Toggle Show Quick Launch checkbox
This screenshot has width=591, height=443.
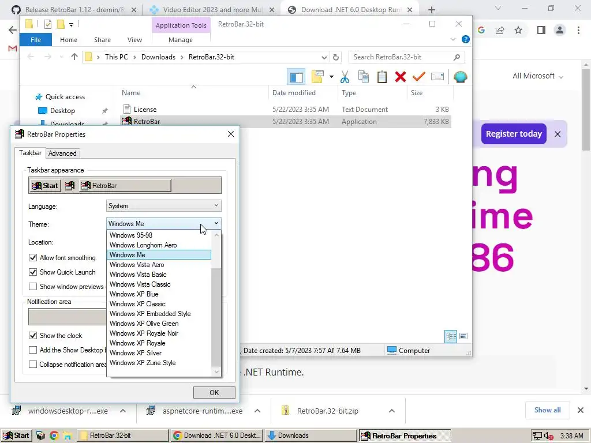tap(33, 272)
